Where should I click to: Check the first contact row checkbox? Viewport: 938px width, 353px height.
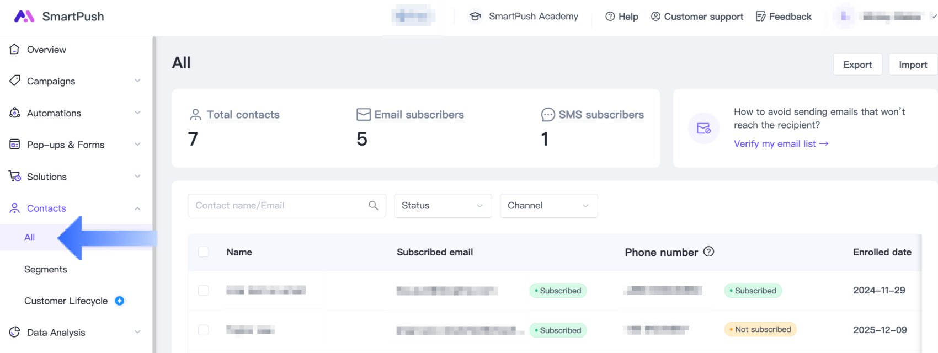click(204, 290)
